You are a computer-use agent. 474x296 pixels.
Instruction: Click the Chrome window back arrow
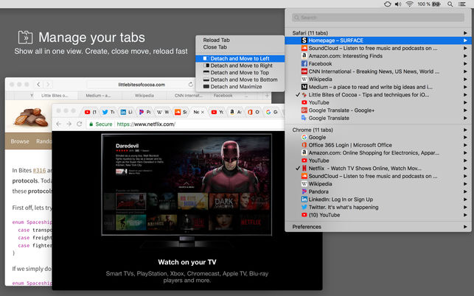tap(59, 124)
